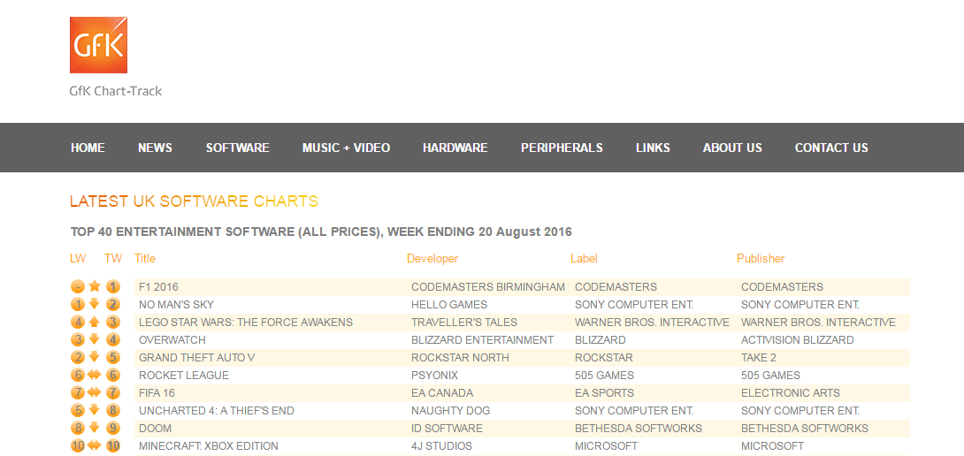Select the DOOM title
Viewport: 964px width, 456px height.
(x=155, y=429)
